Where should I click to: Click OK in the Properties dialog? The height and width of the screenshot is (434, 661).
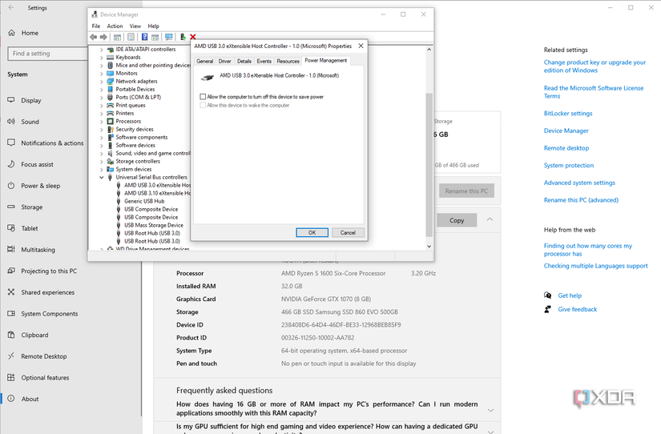coord(312,232)
